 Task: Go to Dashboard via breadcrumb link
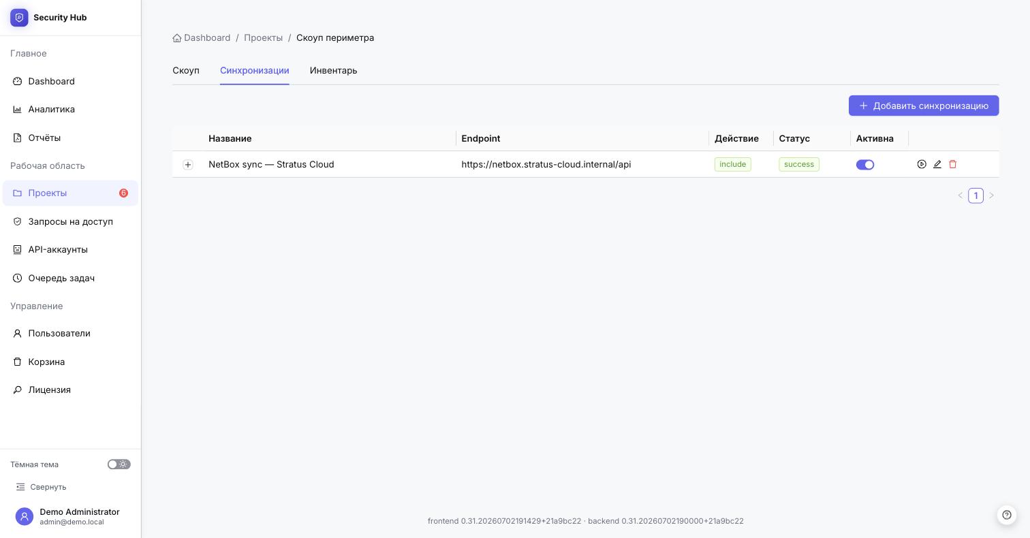click(207, 38)
